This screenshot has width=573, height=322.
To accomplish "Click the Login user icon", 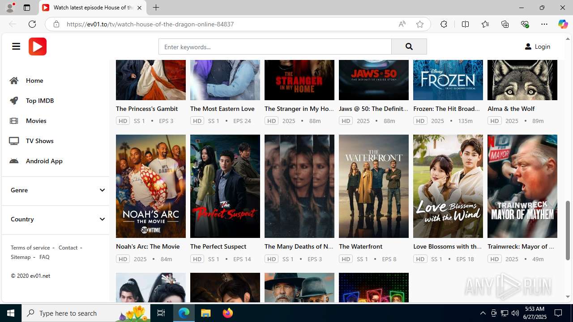I will coord(528,47).
